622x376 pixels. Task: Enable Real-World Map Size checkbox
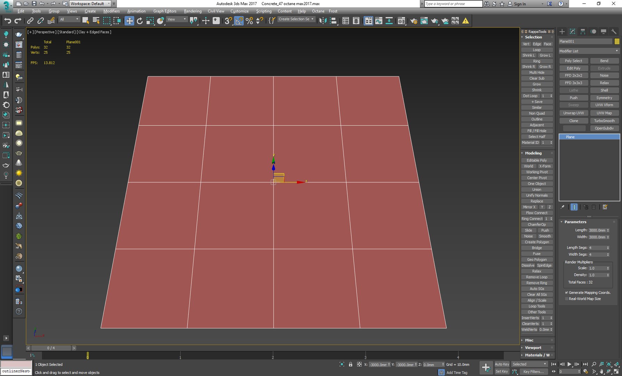[x=566, y=299]
